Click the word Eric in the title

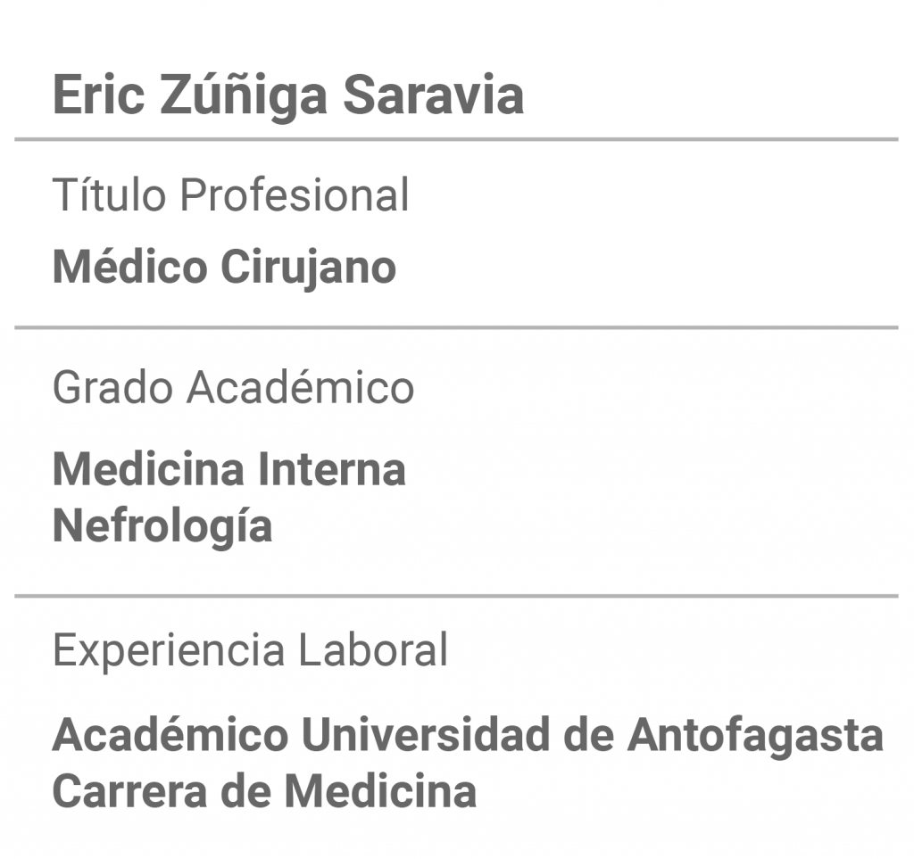pos(98,95)
